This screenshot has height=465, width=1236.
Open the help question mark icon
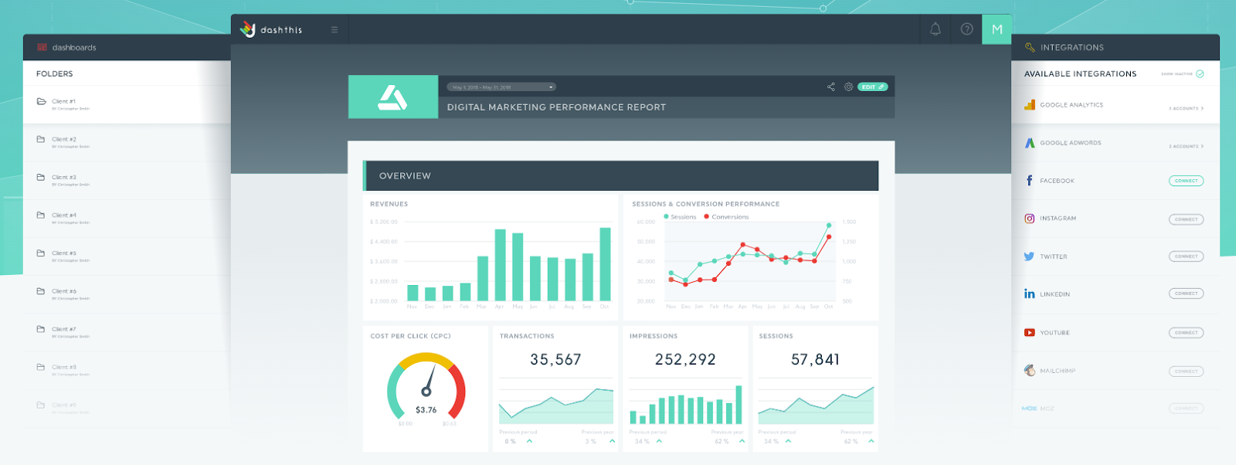966,29
